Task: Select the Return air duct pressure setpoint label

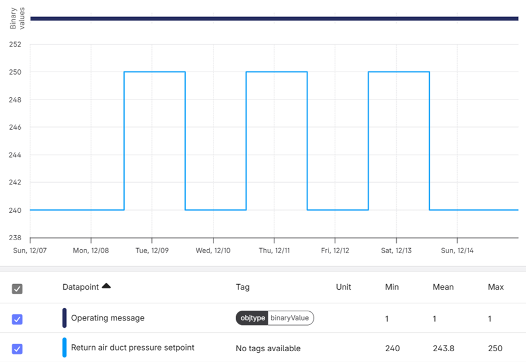Action: tap(131, 348)
